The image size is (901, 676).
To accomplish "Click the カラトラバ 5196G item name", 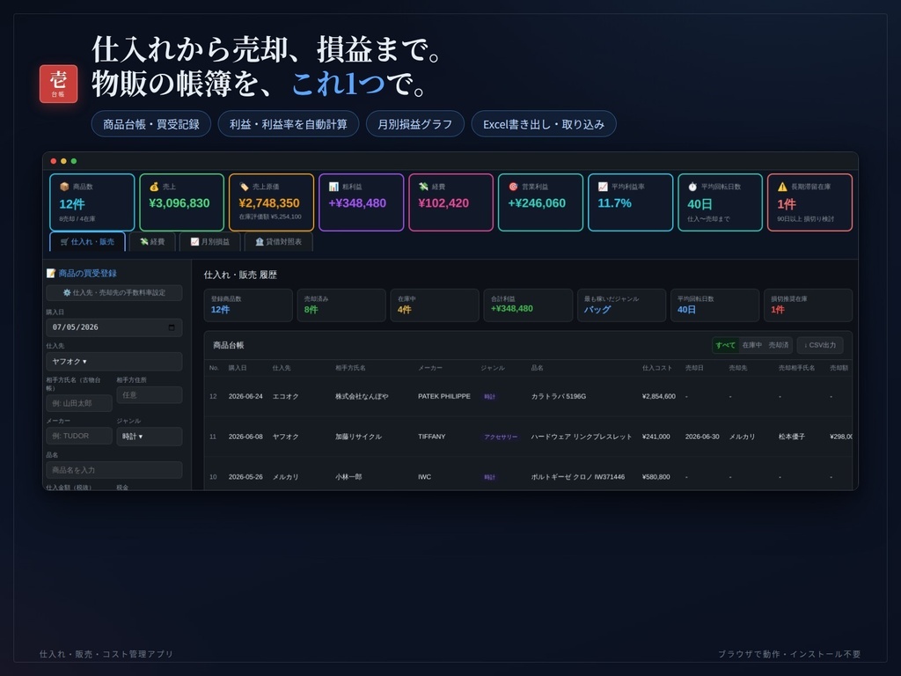I will (x=559, y=397).
